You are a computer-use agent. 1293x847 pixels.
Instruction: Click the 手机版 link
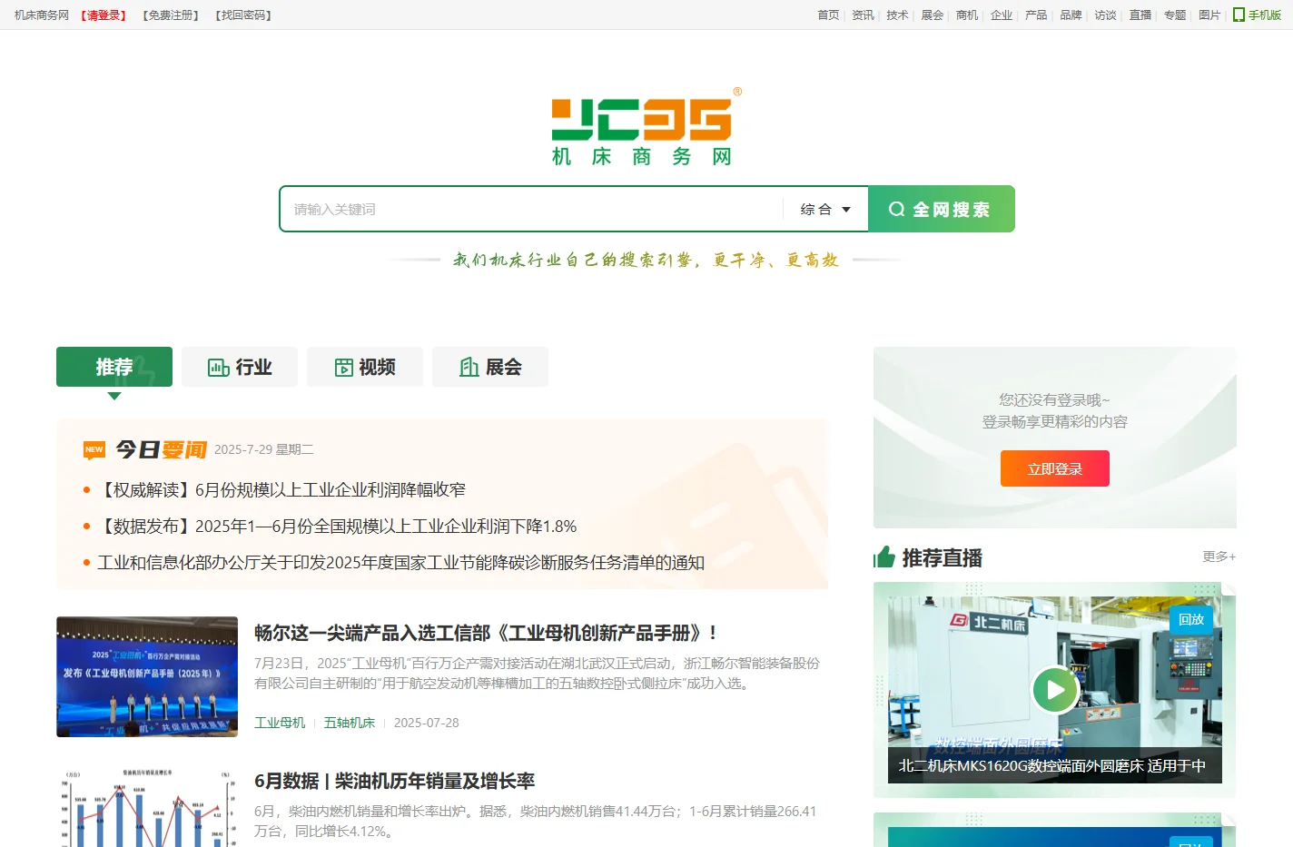point(1265,15)
